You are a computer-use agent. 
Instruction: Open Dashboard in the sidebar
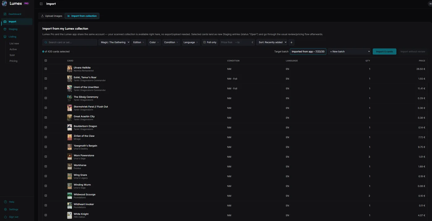[x=15, y=14]
